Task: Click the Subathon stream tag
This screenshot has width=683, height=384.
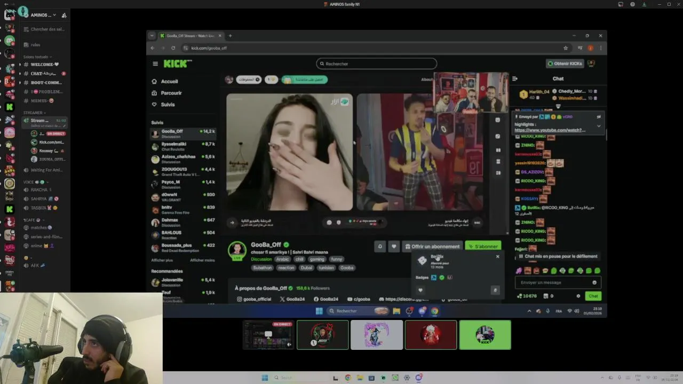Action: point(262,268)
